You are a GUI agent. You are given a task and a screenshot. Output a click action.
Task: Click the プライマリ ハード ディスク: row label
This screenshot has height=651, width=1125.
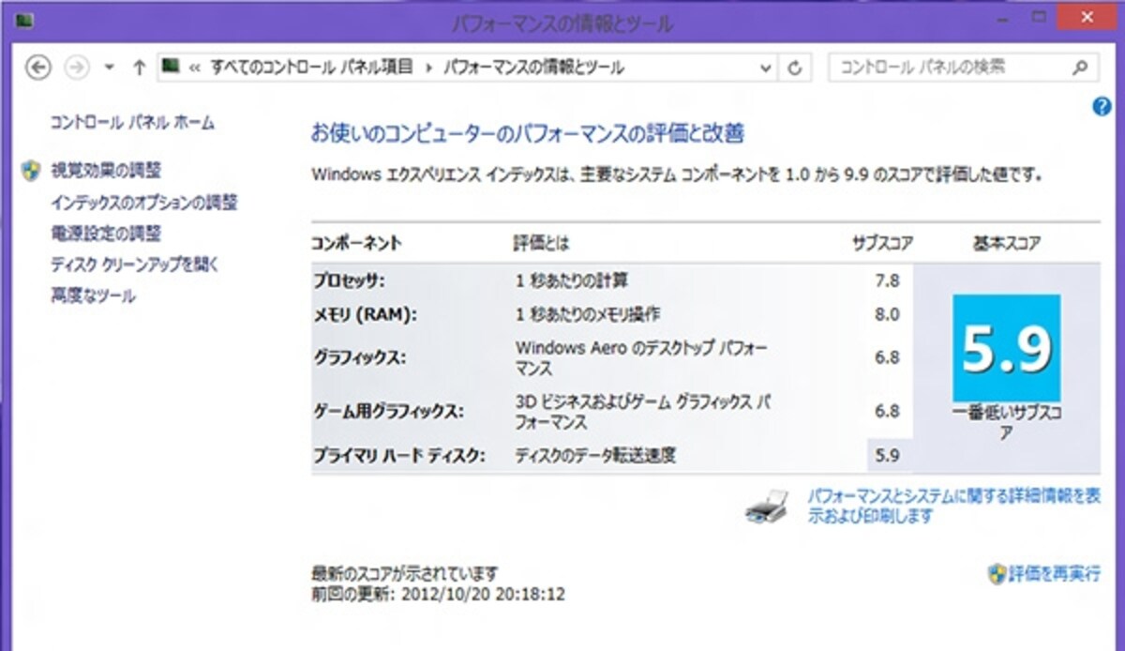tap(398, 456)
